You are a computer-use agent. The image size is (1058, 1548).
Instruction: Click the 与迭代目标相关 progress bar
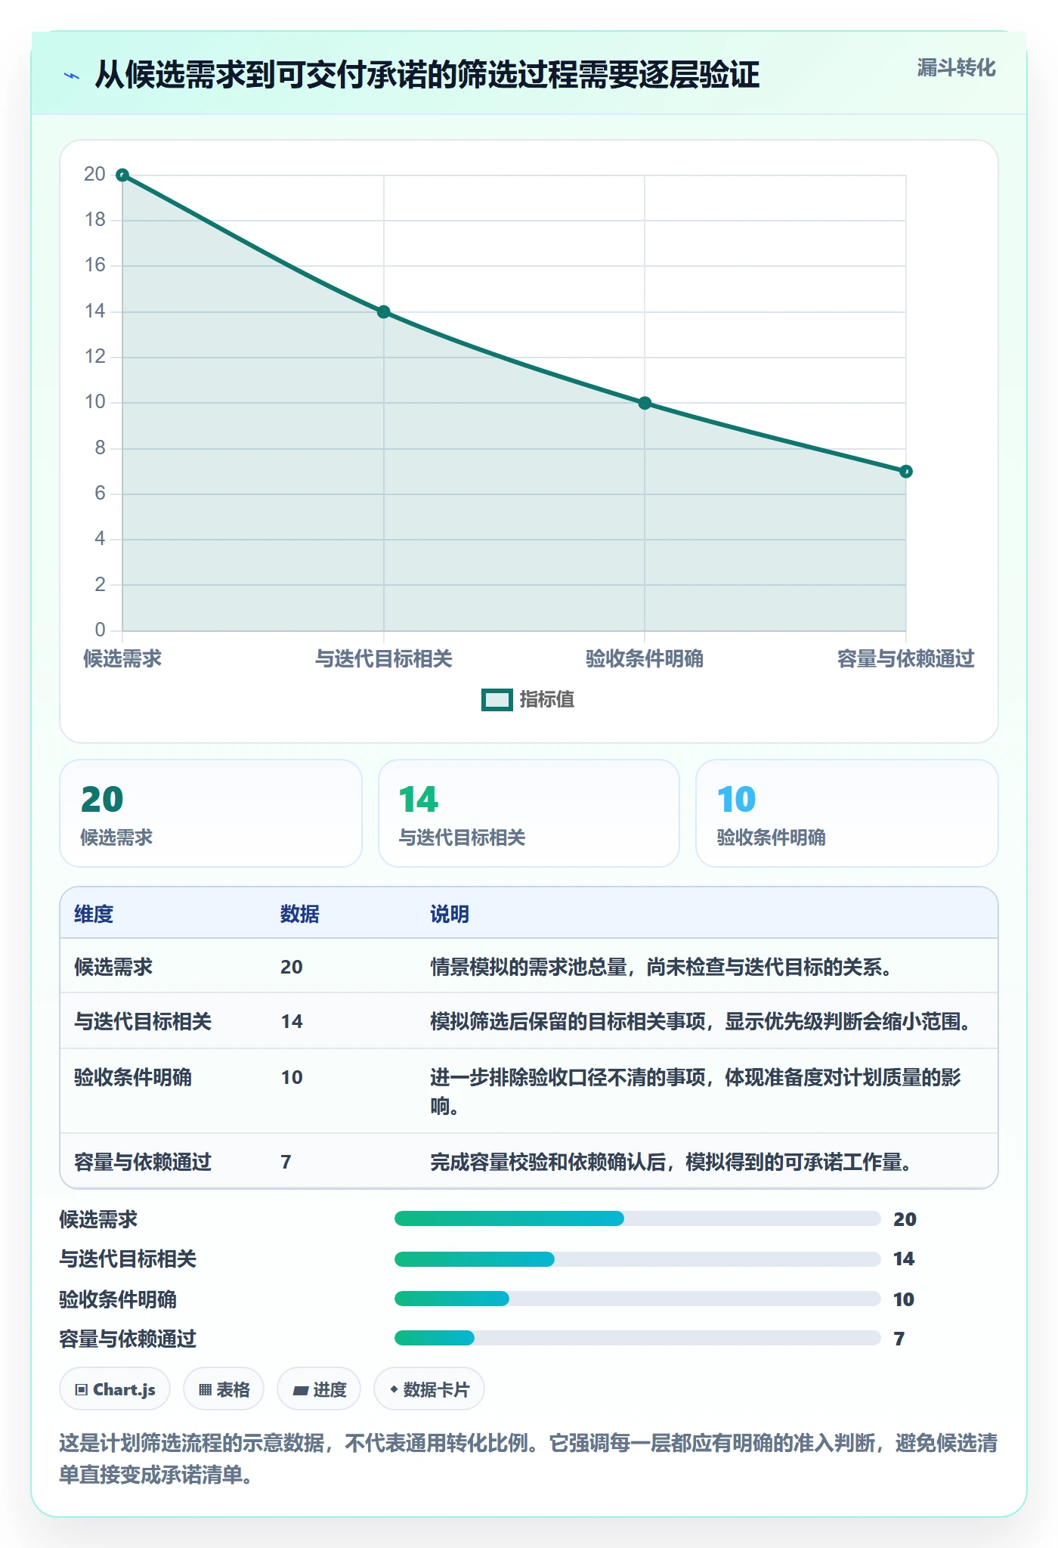[638, 1259]
